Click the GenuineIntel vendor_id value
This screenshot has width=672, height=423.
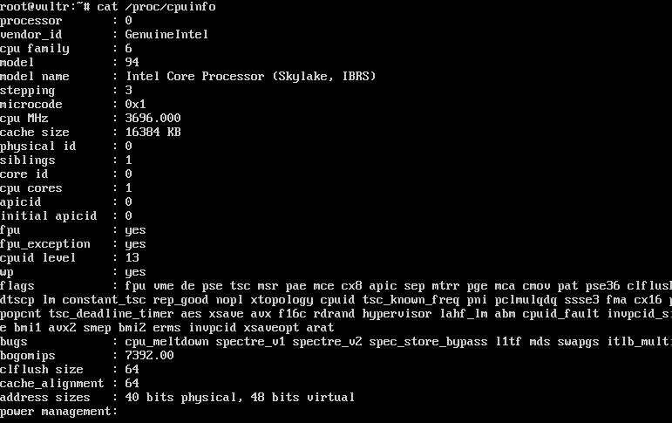pyautogui.click(x=166, y=34)
